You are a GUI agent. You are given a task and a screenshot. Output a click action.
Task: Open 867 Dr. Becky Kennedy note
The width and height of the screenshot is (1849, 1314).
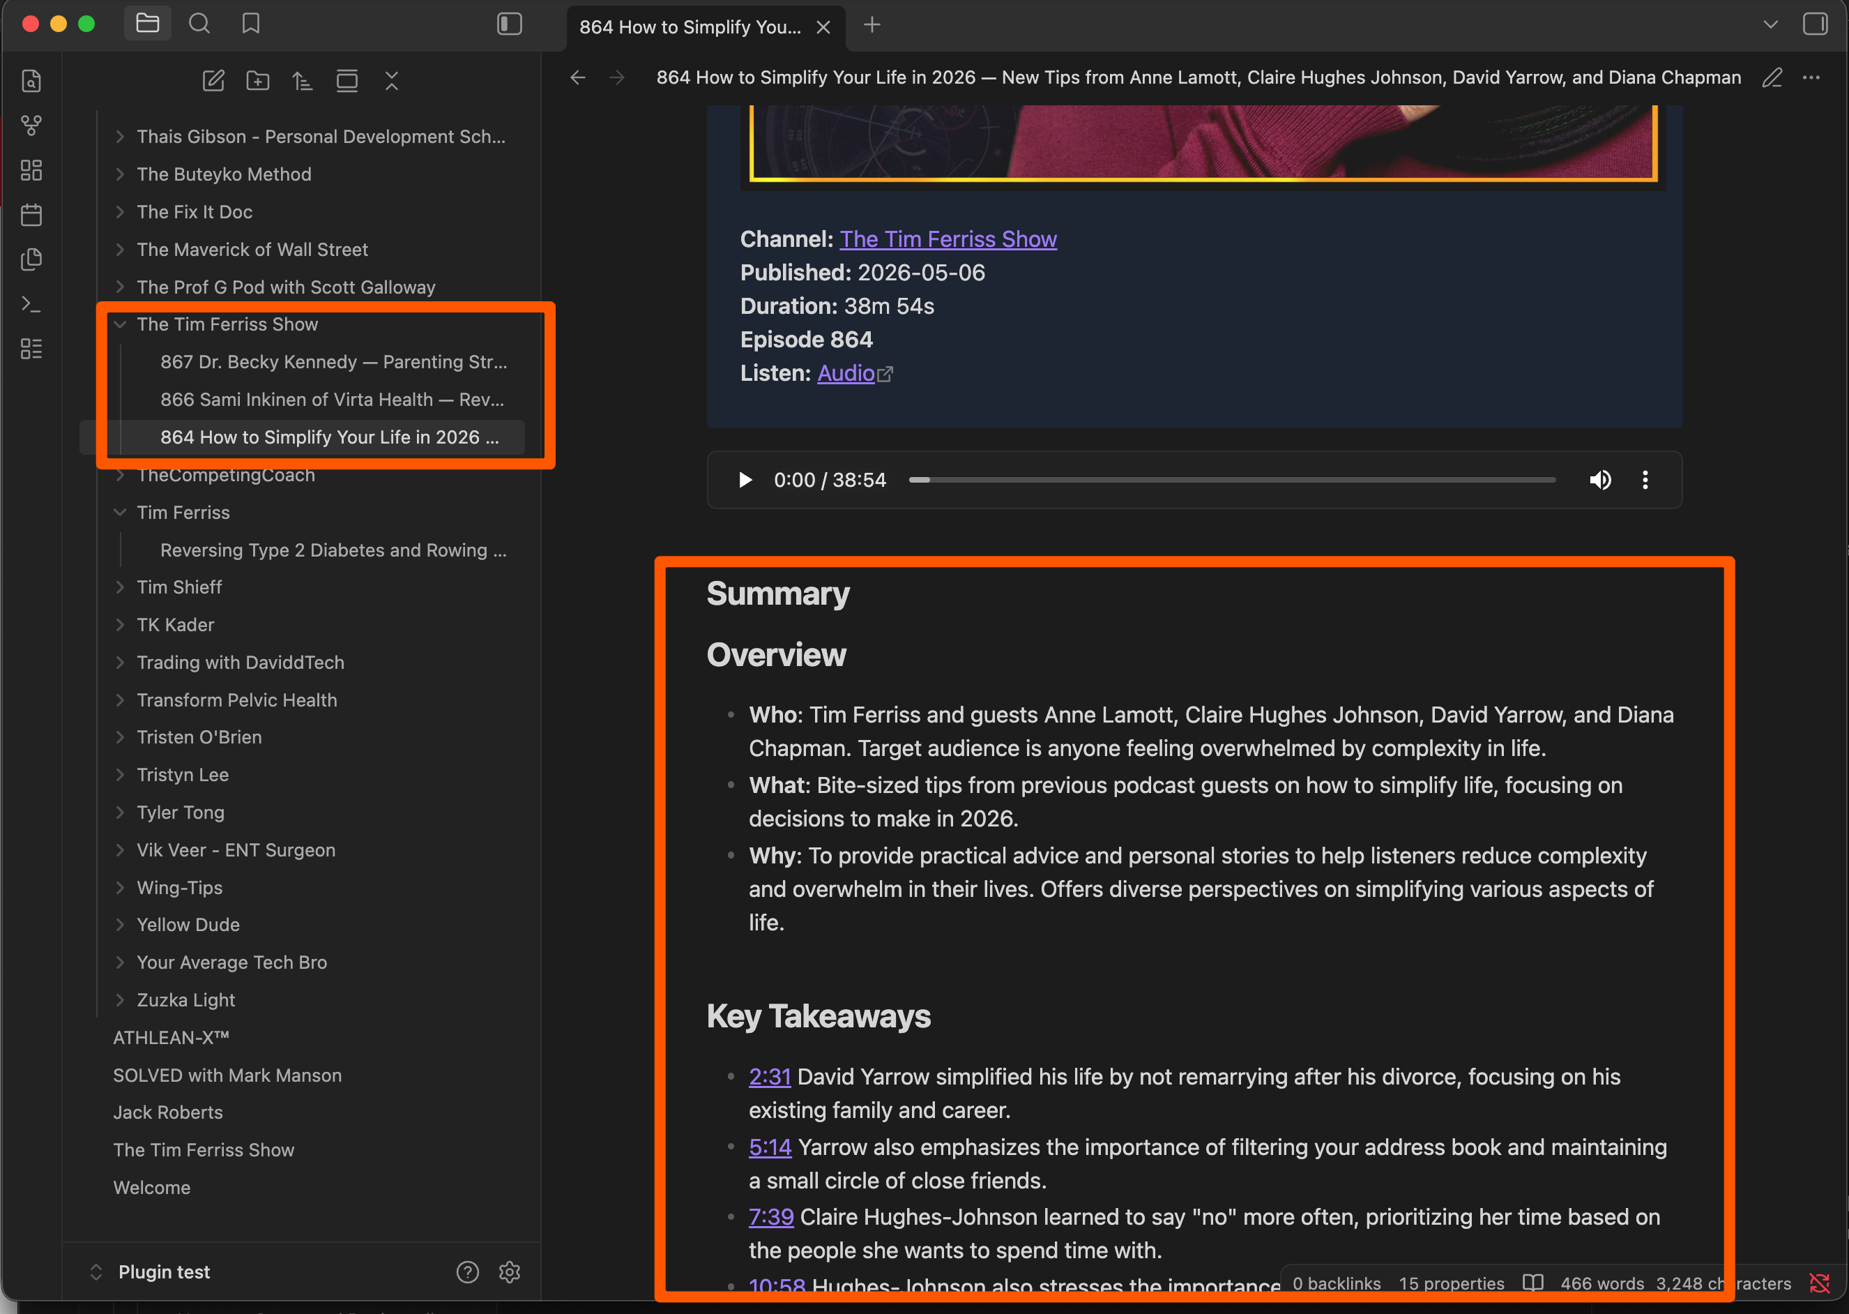click(x=333, y=362)
